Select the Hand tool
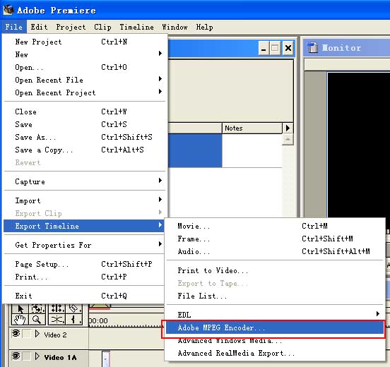This screenshot has height=367, width=390. (x=20, y=319)
